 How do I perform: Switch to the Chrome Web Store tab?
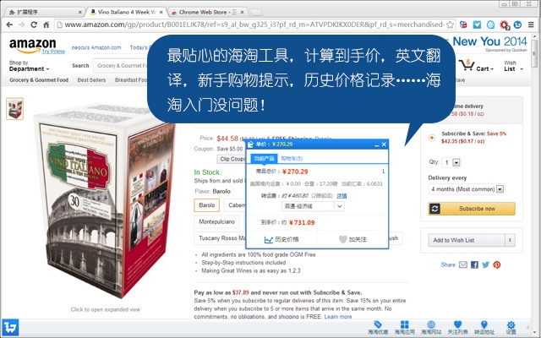click(x=207, y=12)
